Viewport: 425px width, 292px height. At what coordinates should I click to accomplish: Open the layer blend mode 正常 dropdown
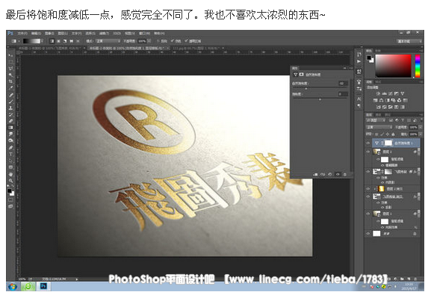pyautogui.click(x=379, y=127)
